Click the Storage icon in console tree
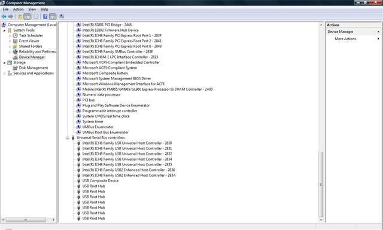The width and height of the screenshot is (383, 230). [x=10, y=63]
